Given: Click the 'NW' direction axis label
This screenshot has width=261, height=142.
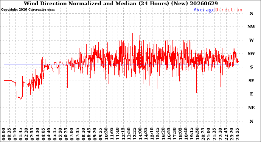Looking at the screenshot, I should (x=251, y=27).
